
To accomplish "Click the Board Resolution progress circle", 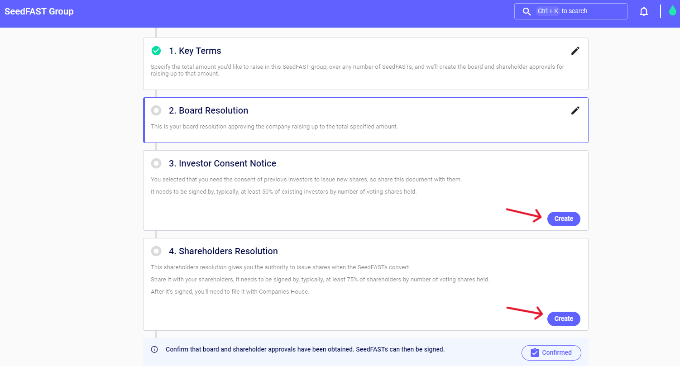I will click(156, 110).
